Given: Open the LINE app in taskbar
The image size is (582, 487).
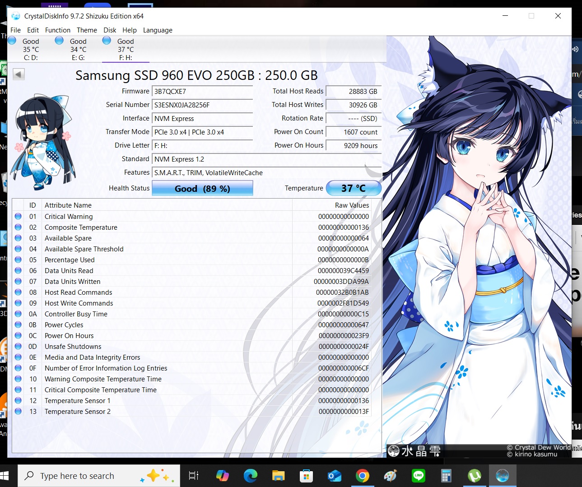Looking at the screenshot, I should (418, 476).
